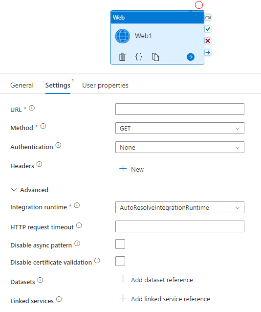
Task: Click Add dataset reference
Action: point(156,280)
